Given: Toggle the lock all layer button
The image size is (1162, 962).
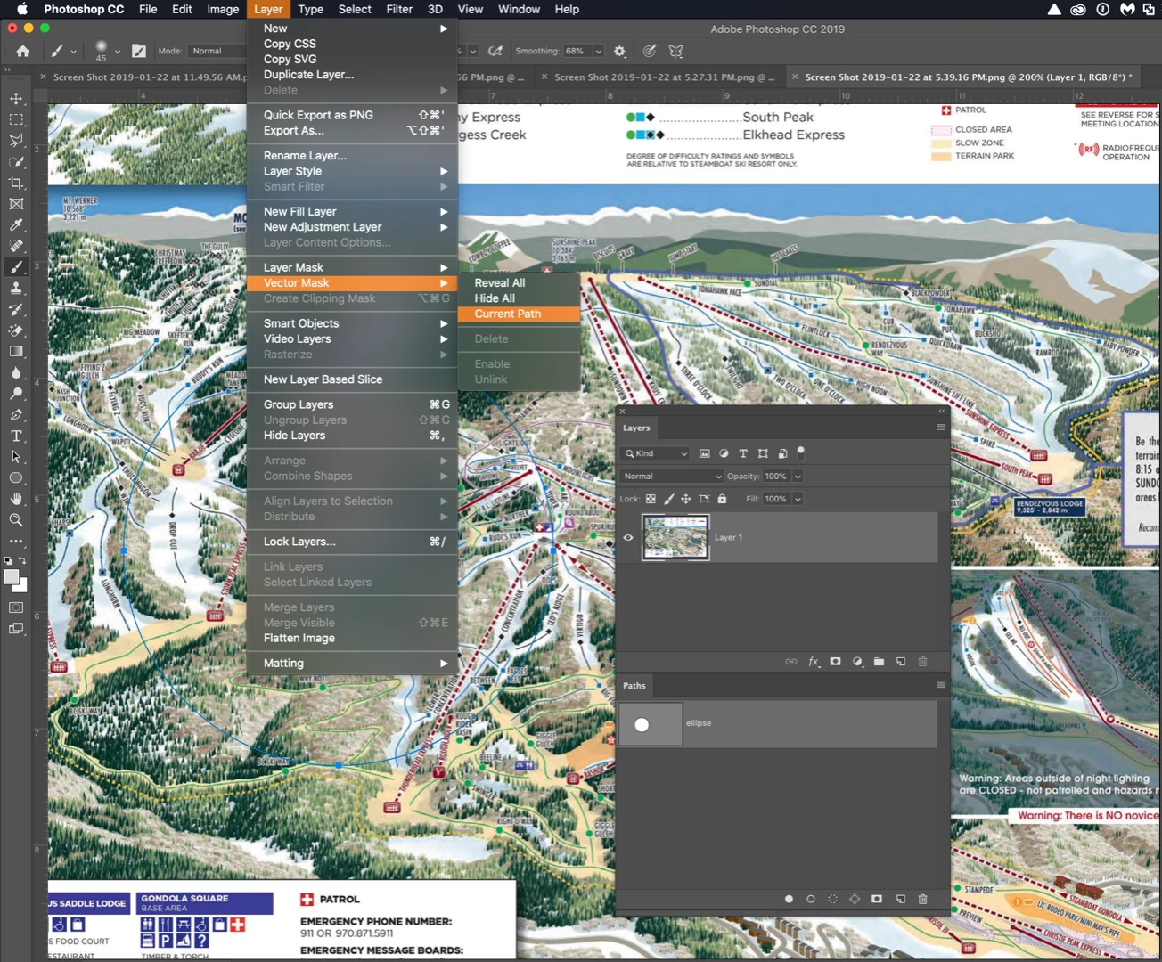Looking at the screenshot, I should 722,499.
